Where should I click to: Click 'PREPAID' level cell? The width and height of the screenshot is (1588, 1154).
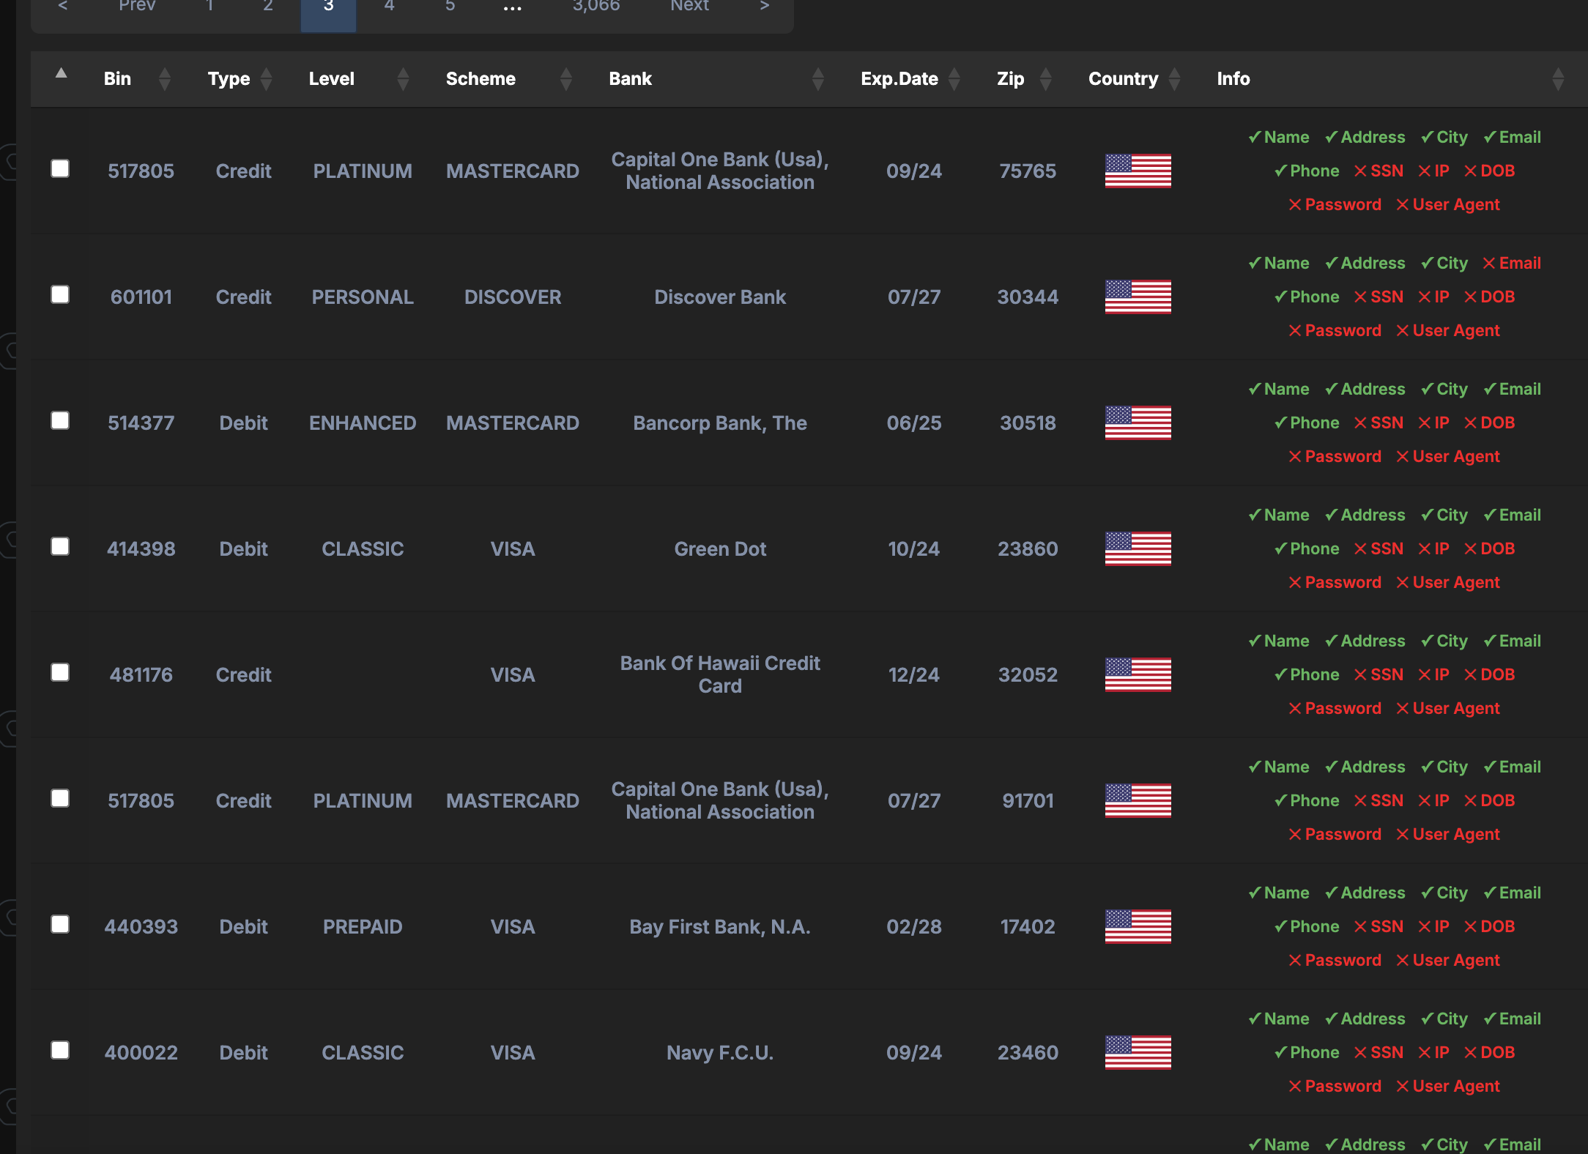[x=363, y=927]
